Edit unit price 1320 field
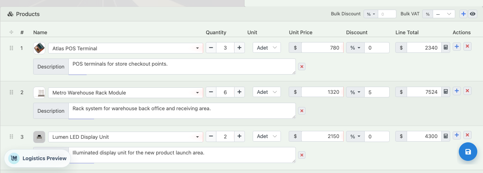The width and height of the screenshot is (483, 173). click(322, 92)
